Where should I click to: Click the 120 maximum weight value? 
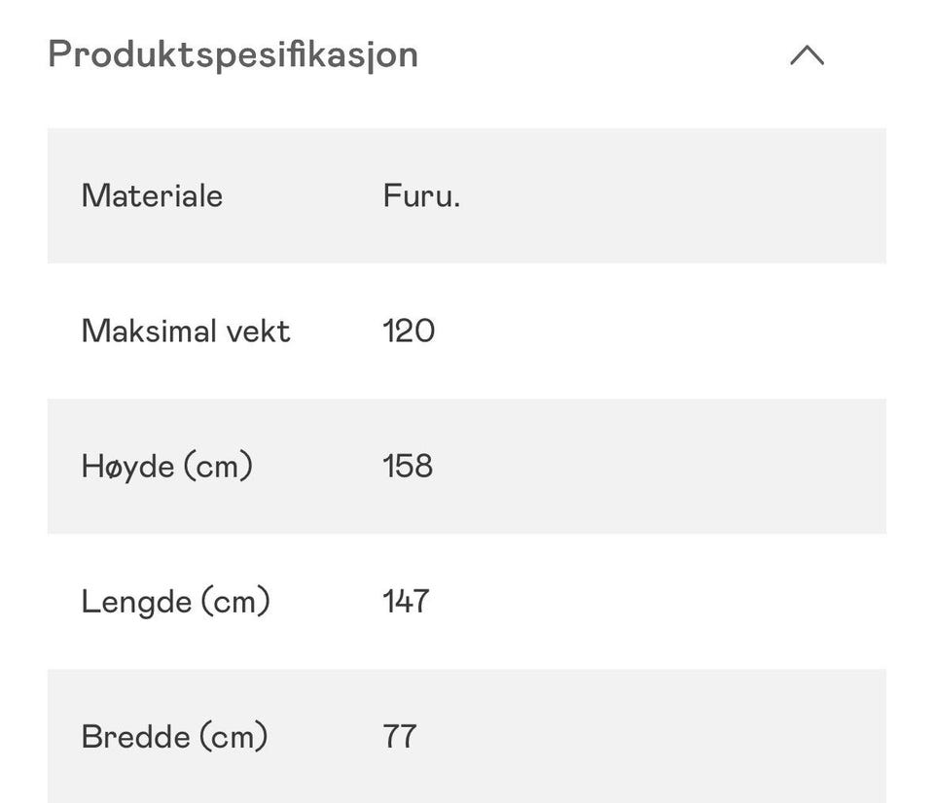[x=409, y=331]
